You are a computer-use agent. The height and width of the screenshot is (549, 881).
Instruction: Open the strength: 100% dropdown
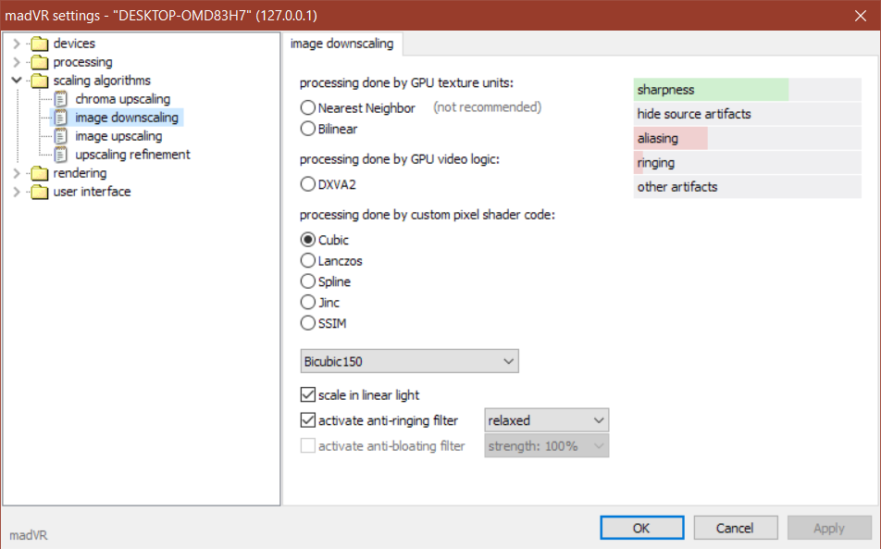pos(547,446)
